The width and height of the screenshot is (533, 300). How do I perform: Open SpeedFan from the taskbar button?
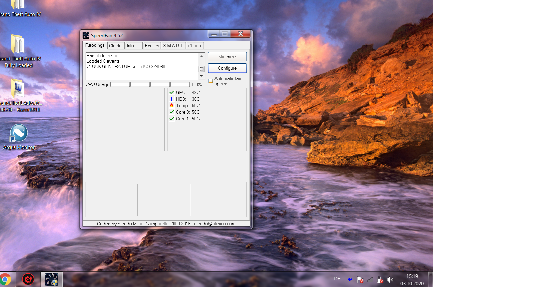point(52,279)
